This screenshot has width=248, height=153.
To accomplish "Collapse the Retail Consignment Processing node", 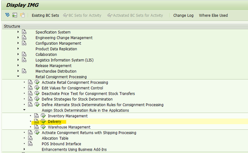I will click(x=18, y=76).
